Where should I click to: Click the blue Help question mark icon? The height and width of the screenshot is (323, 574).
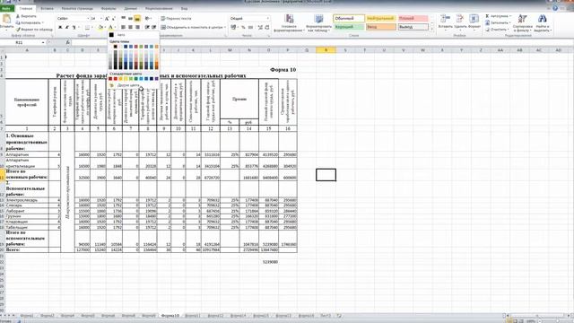[555, 8]
